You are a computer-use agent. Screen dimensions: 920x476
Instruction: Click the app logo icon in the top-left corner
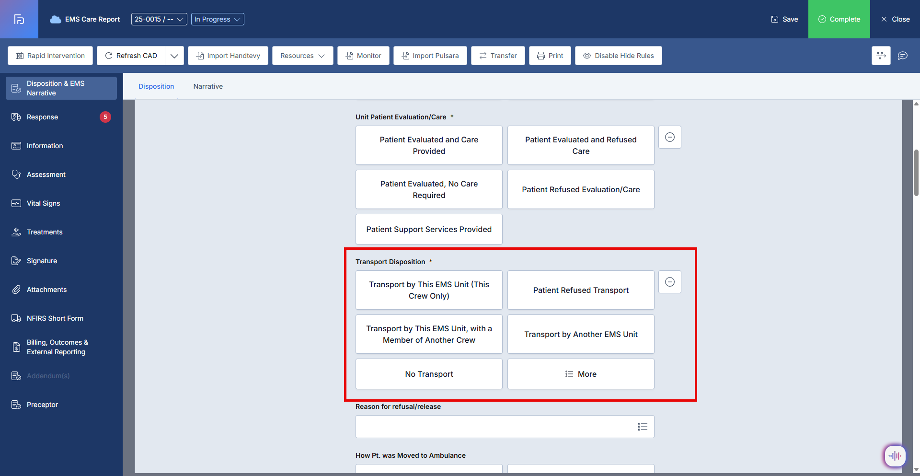click(19, 19)
